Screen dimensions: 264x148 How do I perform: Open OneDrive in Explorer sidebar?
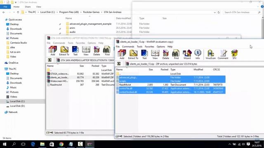pyautogui.click(x=13, y=63)
